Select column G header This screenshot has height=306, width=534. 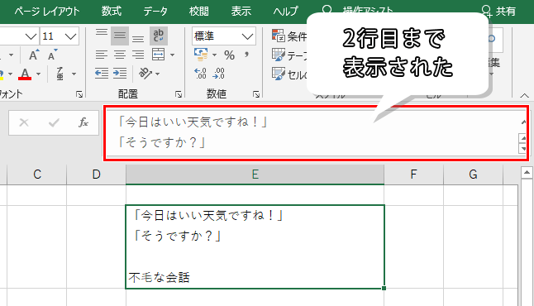(473, 175)
